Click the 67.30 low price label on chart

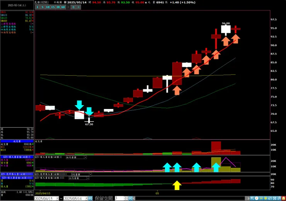(89, 124)
